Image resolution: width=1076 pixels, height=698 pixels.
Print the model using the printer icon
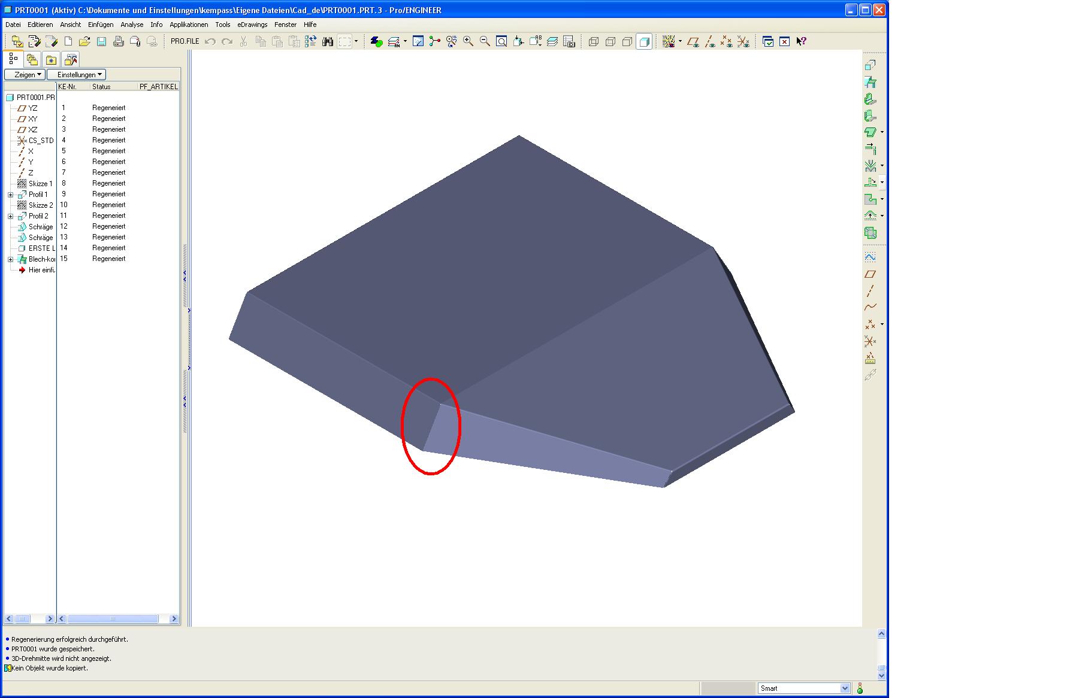pyautogui.click(x=119, y=41)
